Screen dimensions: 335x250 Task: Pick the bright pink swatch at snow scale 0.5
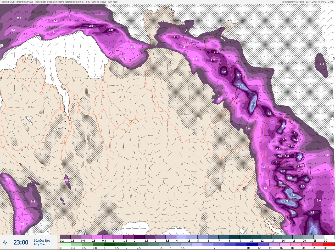coord(97,237)
